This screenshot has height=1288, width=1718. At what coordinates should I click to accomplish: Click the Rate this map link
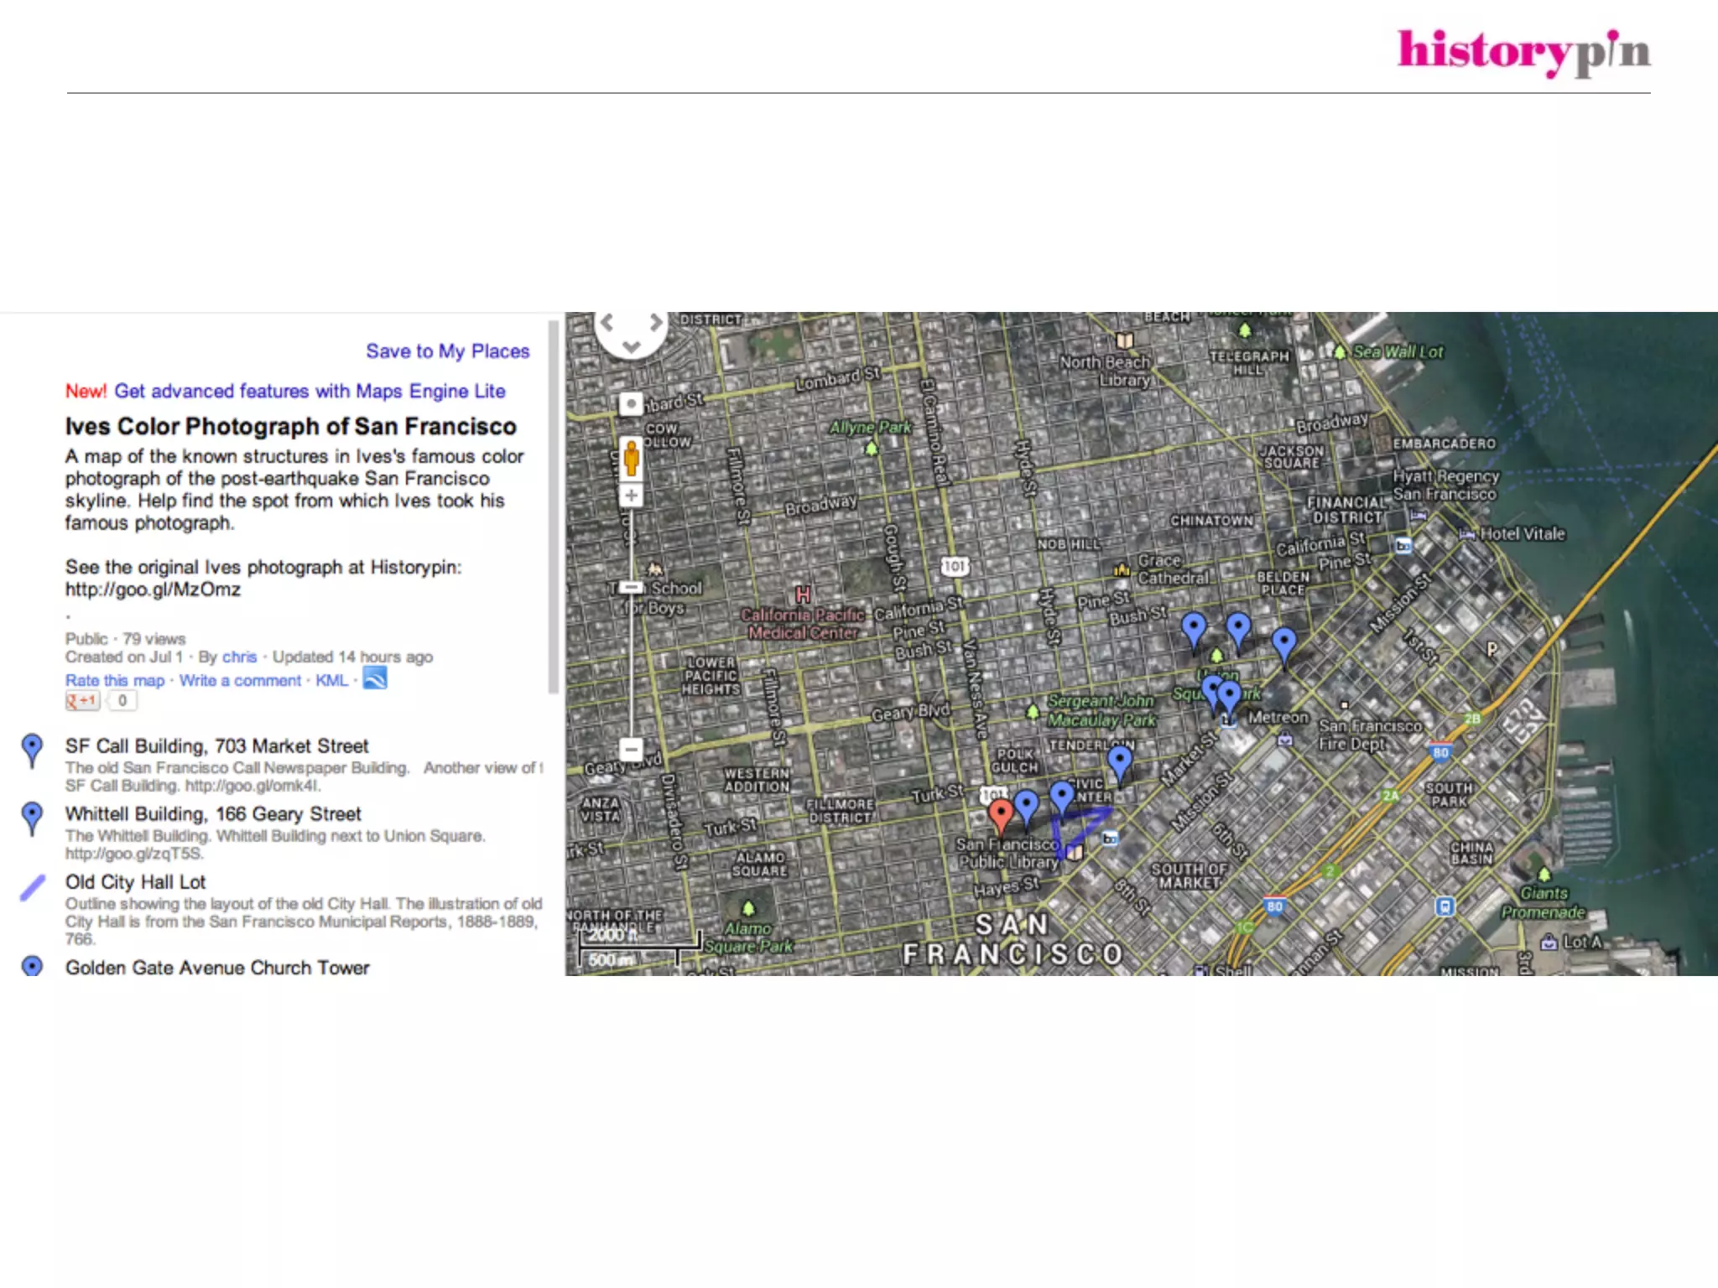[115, 681]
